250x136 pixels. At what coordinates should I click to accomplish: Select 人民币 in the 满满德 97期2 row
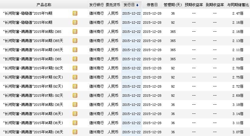point(113,68)
